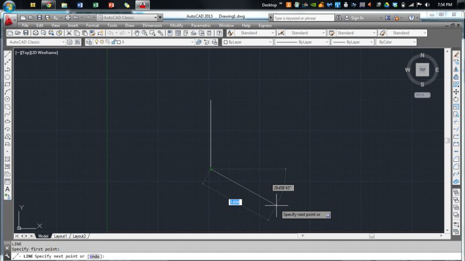The image size is (465, 261).
Task: Click the Plot printer icon in Standard toolbar
Action: pyautogui.click(x=35, y=33)
